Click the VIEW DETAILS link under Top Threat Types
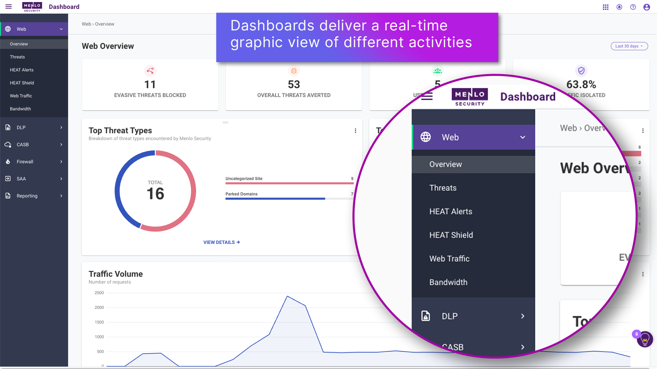Viewport: 657px width, 369px height. click(x=221, y=242)
